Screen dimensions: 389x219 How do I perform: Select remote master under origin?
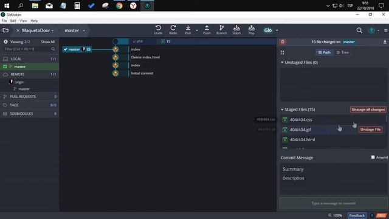[24, 89]
